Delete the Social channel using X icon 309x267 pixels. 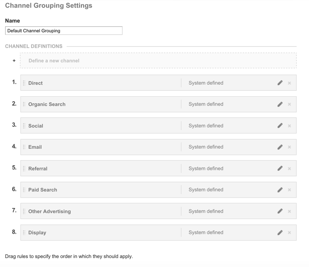click(290, 126)
